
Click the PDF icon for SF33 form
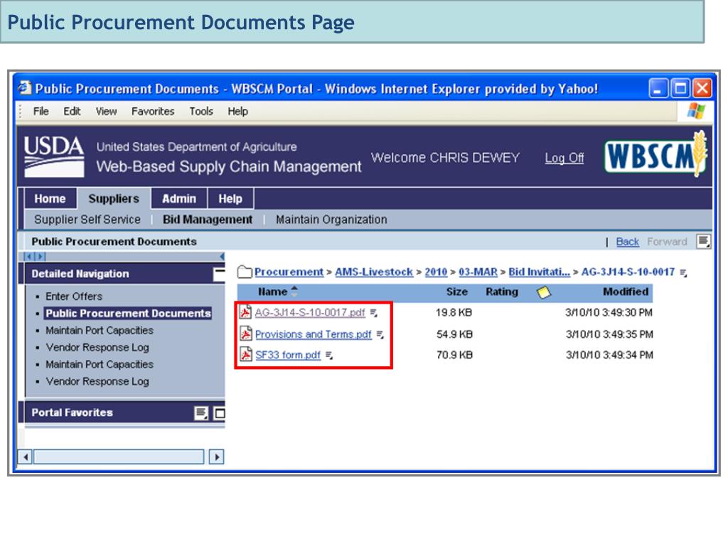pyautogui.click(x=246, y=355)
